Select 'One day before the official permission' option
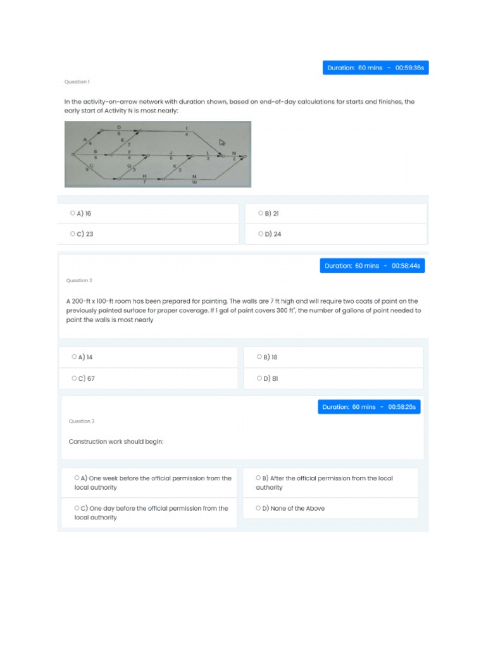This screenshot has height=648, width=486. [77, 508]
